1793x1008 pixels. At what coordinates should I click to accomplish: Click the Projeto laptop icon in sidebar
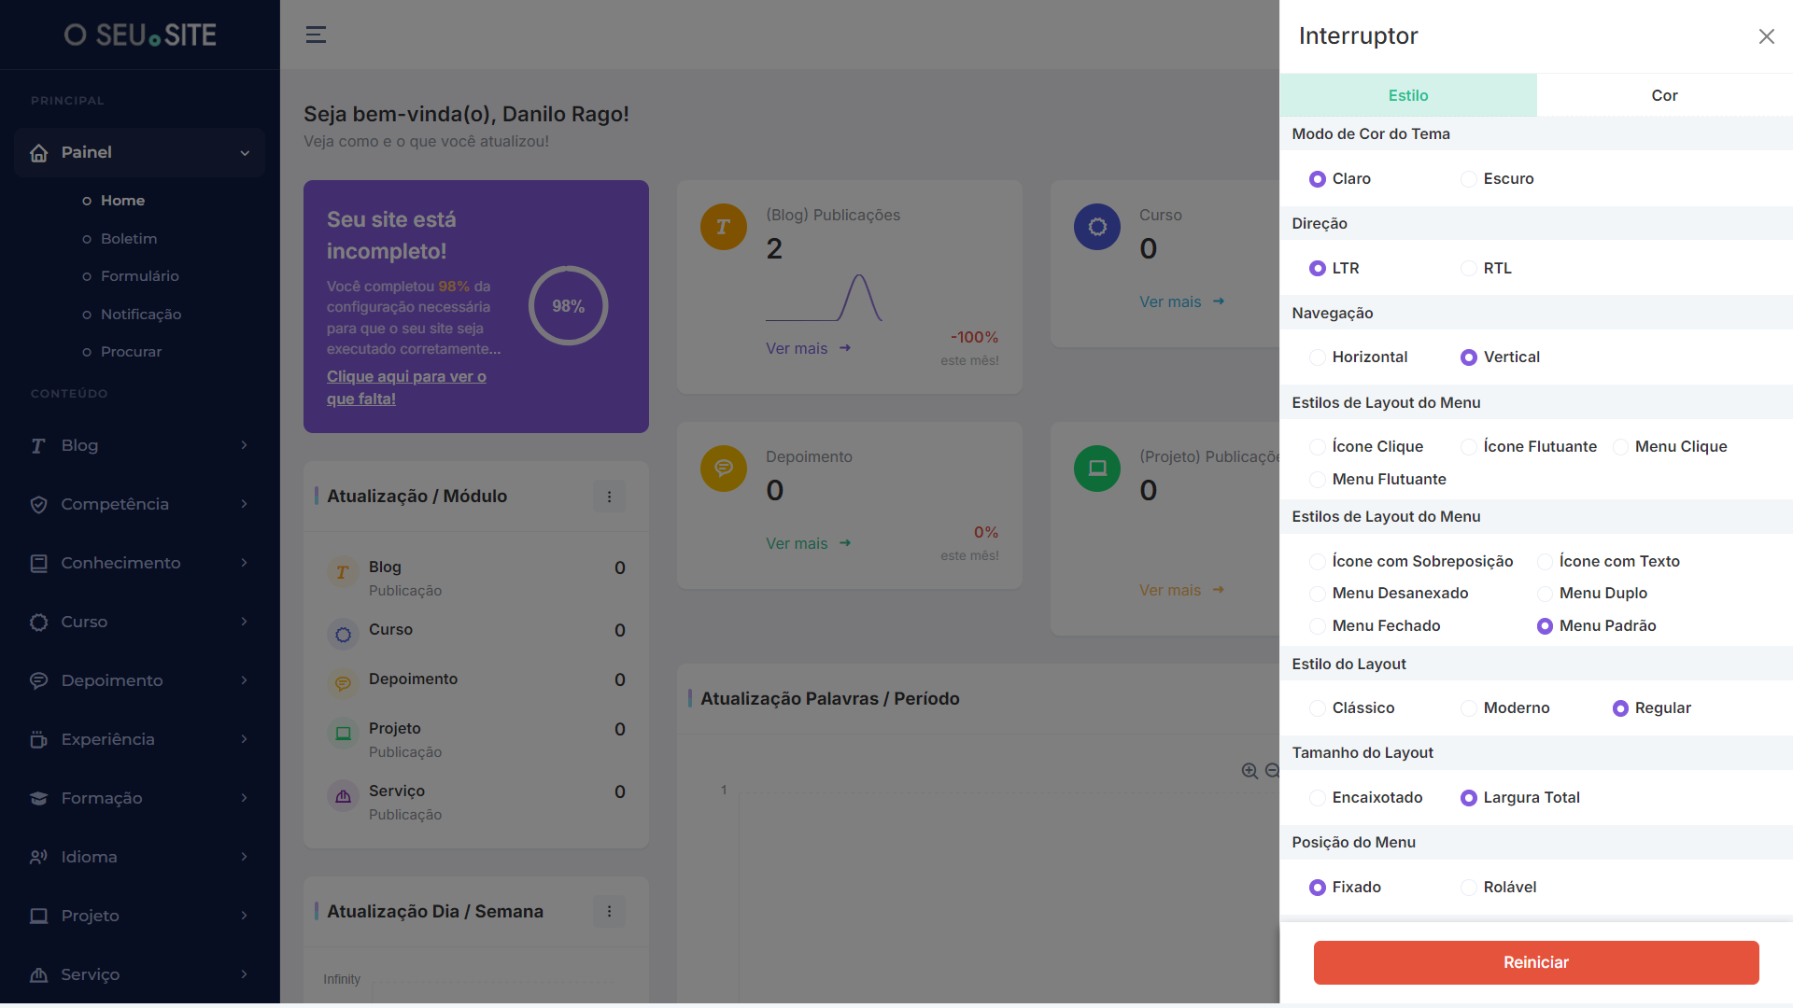(x=38, y=916)
